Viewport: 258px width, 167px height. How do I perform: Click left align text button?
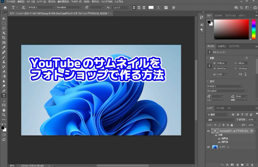tap(134, 8)
